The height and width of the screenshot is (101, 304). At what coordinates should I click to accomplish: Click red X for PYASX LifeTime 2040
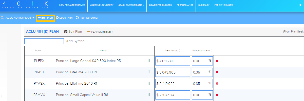click(217, 83)
